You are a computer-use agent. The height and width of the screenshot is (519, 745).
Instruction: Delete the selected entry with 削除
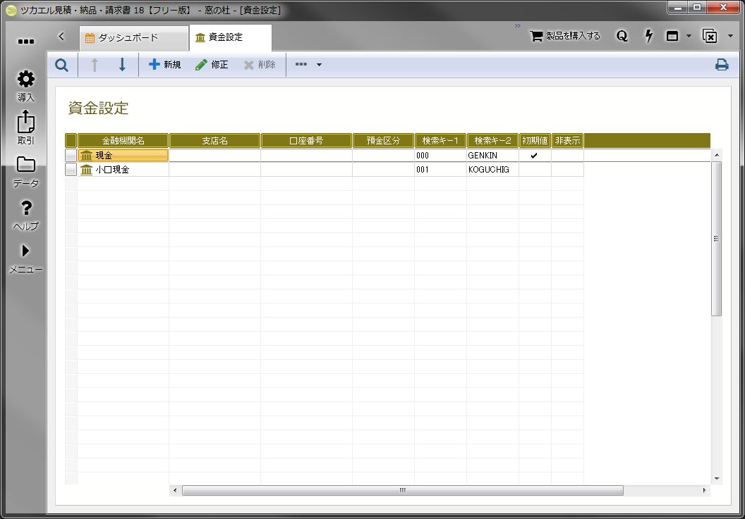click(x=260, y=65)
